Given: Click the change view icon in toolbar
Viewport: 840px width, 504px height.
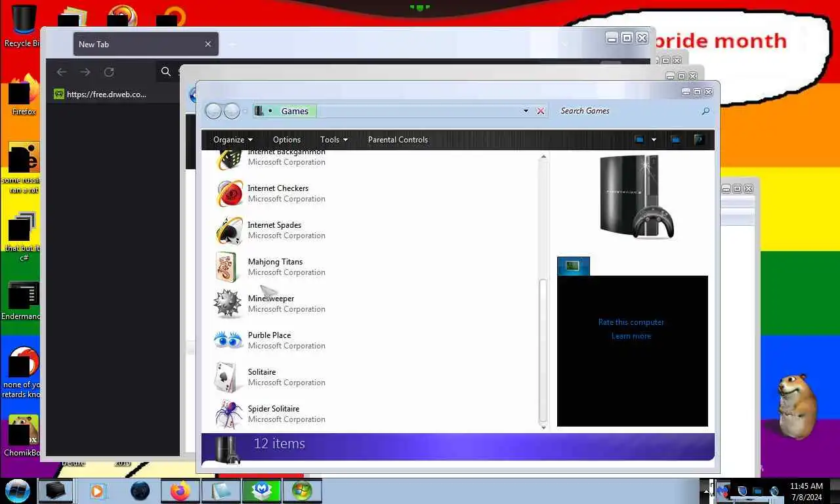Looking at the screenshot, I should click(639, 140).
